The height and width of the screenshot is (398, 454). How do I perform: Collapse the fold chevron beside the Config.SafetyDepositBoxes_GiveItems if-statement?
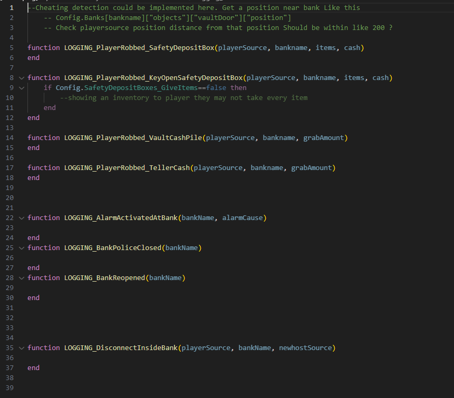click(x=22, y=88)
